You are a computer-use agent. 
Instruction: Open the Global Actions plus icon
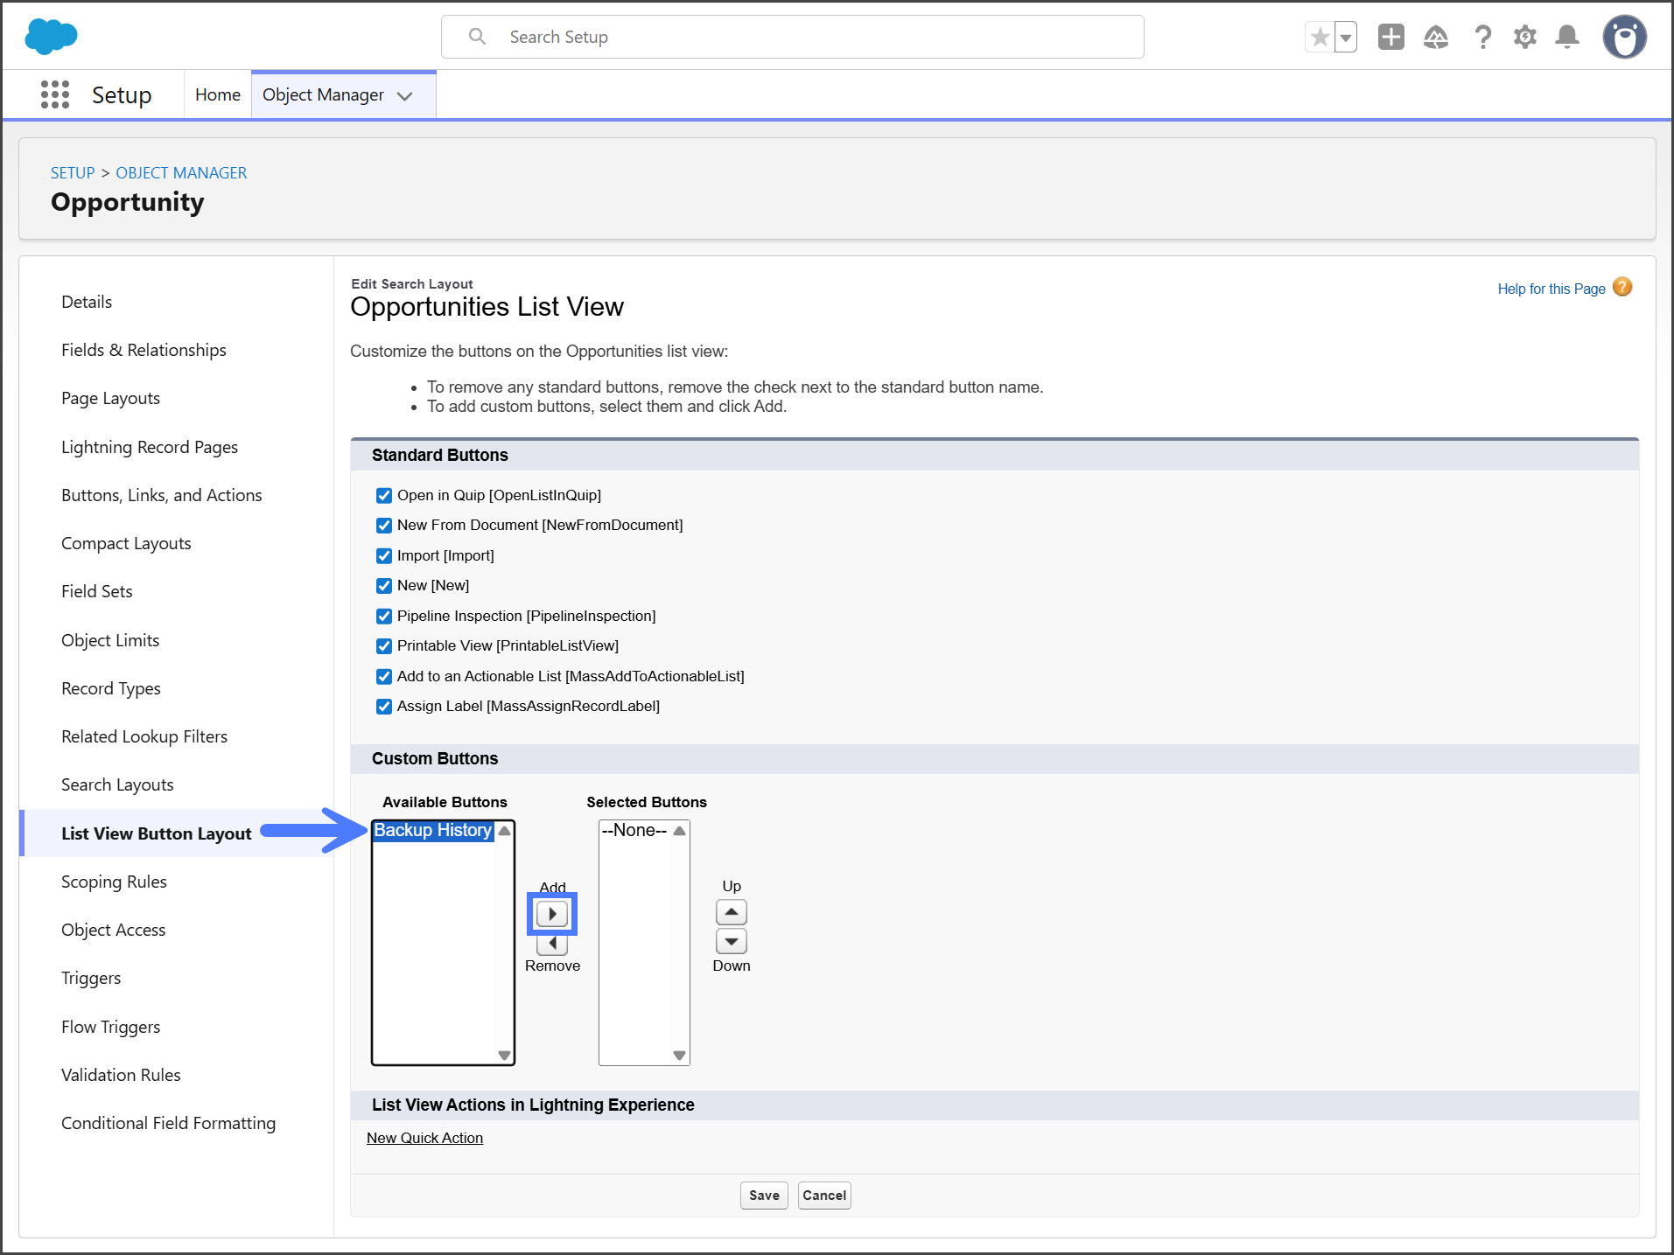click(x=1390, y=37)
